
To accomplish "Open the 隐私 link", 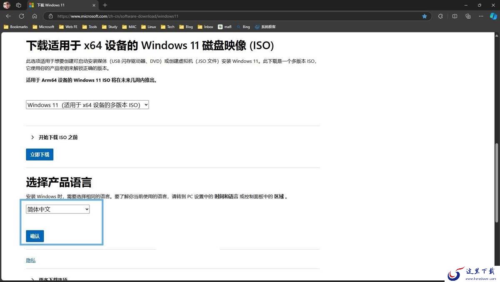I will 31,260.
